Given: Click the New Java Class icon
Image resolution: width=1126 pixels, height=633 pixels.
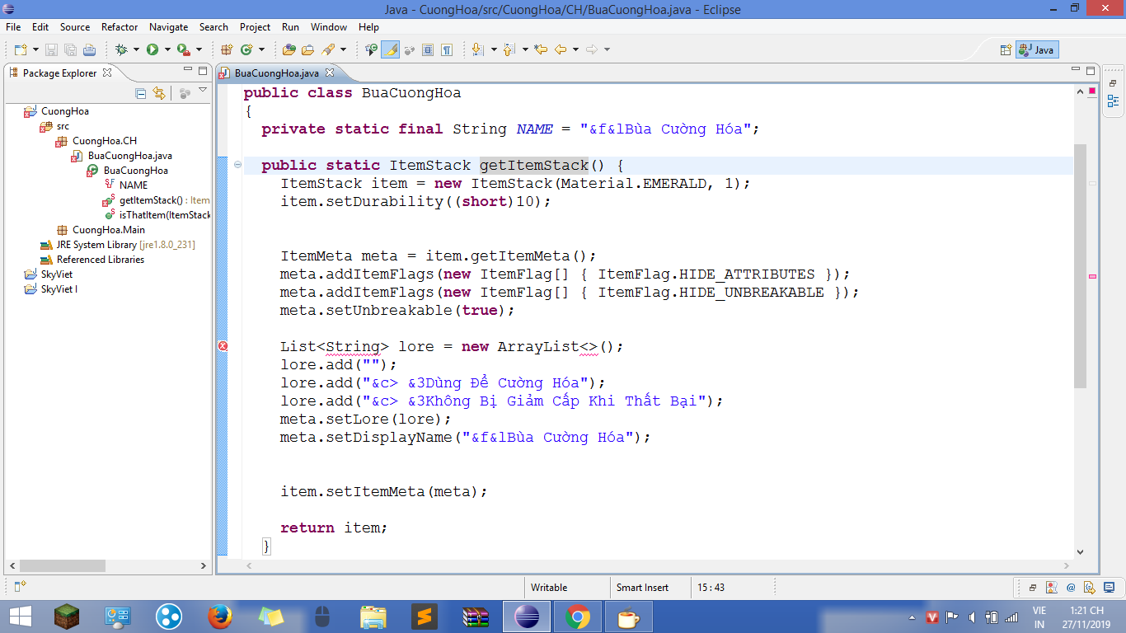Looking at the screenshot, I should tap(246, 49).
